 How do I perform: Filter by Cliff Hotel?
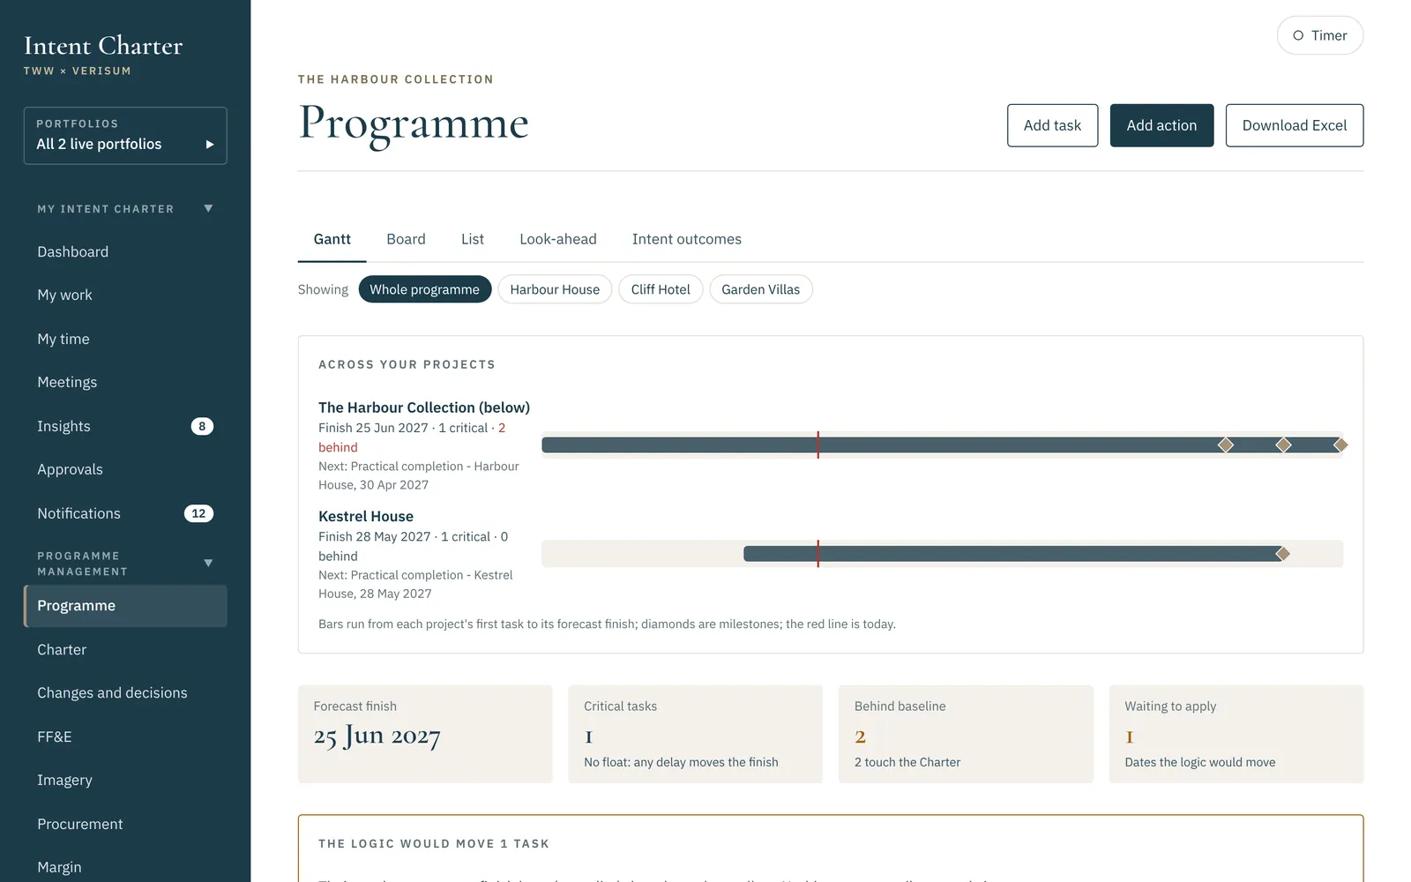661,289
